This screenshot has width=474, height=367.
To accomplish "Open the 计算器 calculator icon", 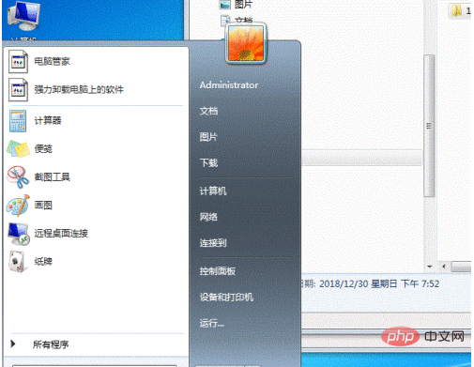I will (18, 121).
